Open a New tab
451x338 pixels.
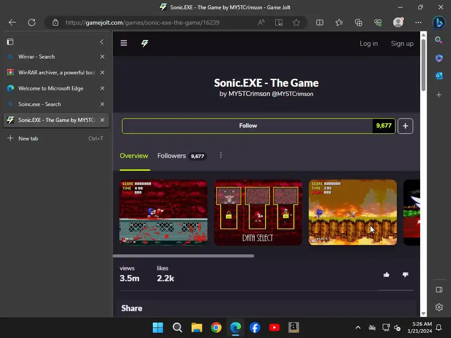pyautogui.click(x=56, y=138)
